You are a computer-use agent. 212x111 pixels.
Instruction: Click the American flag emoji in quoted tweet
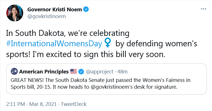(74, 71)
